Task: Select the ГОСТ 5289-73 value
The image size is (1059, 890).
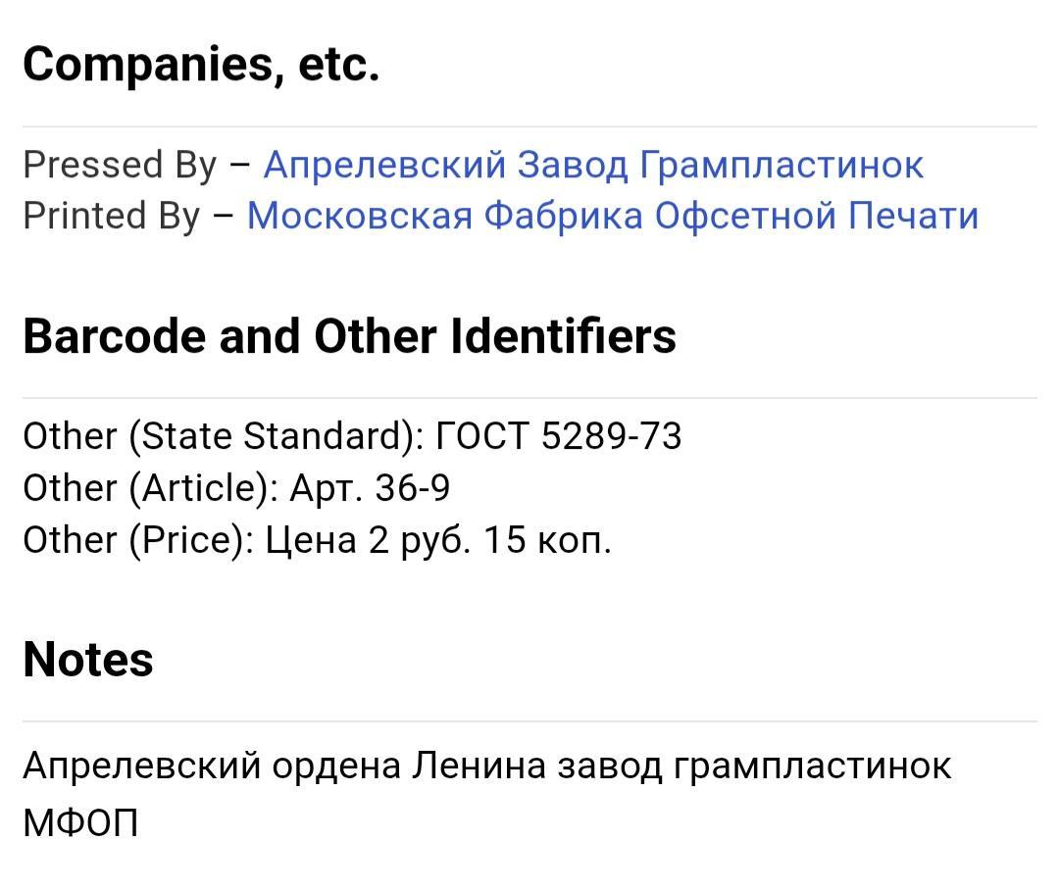Action: [557, 436]
